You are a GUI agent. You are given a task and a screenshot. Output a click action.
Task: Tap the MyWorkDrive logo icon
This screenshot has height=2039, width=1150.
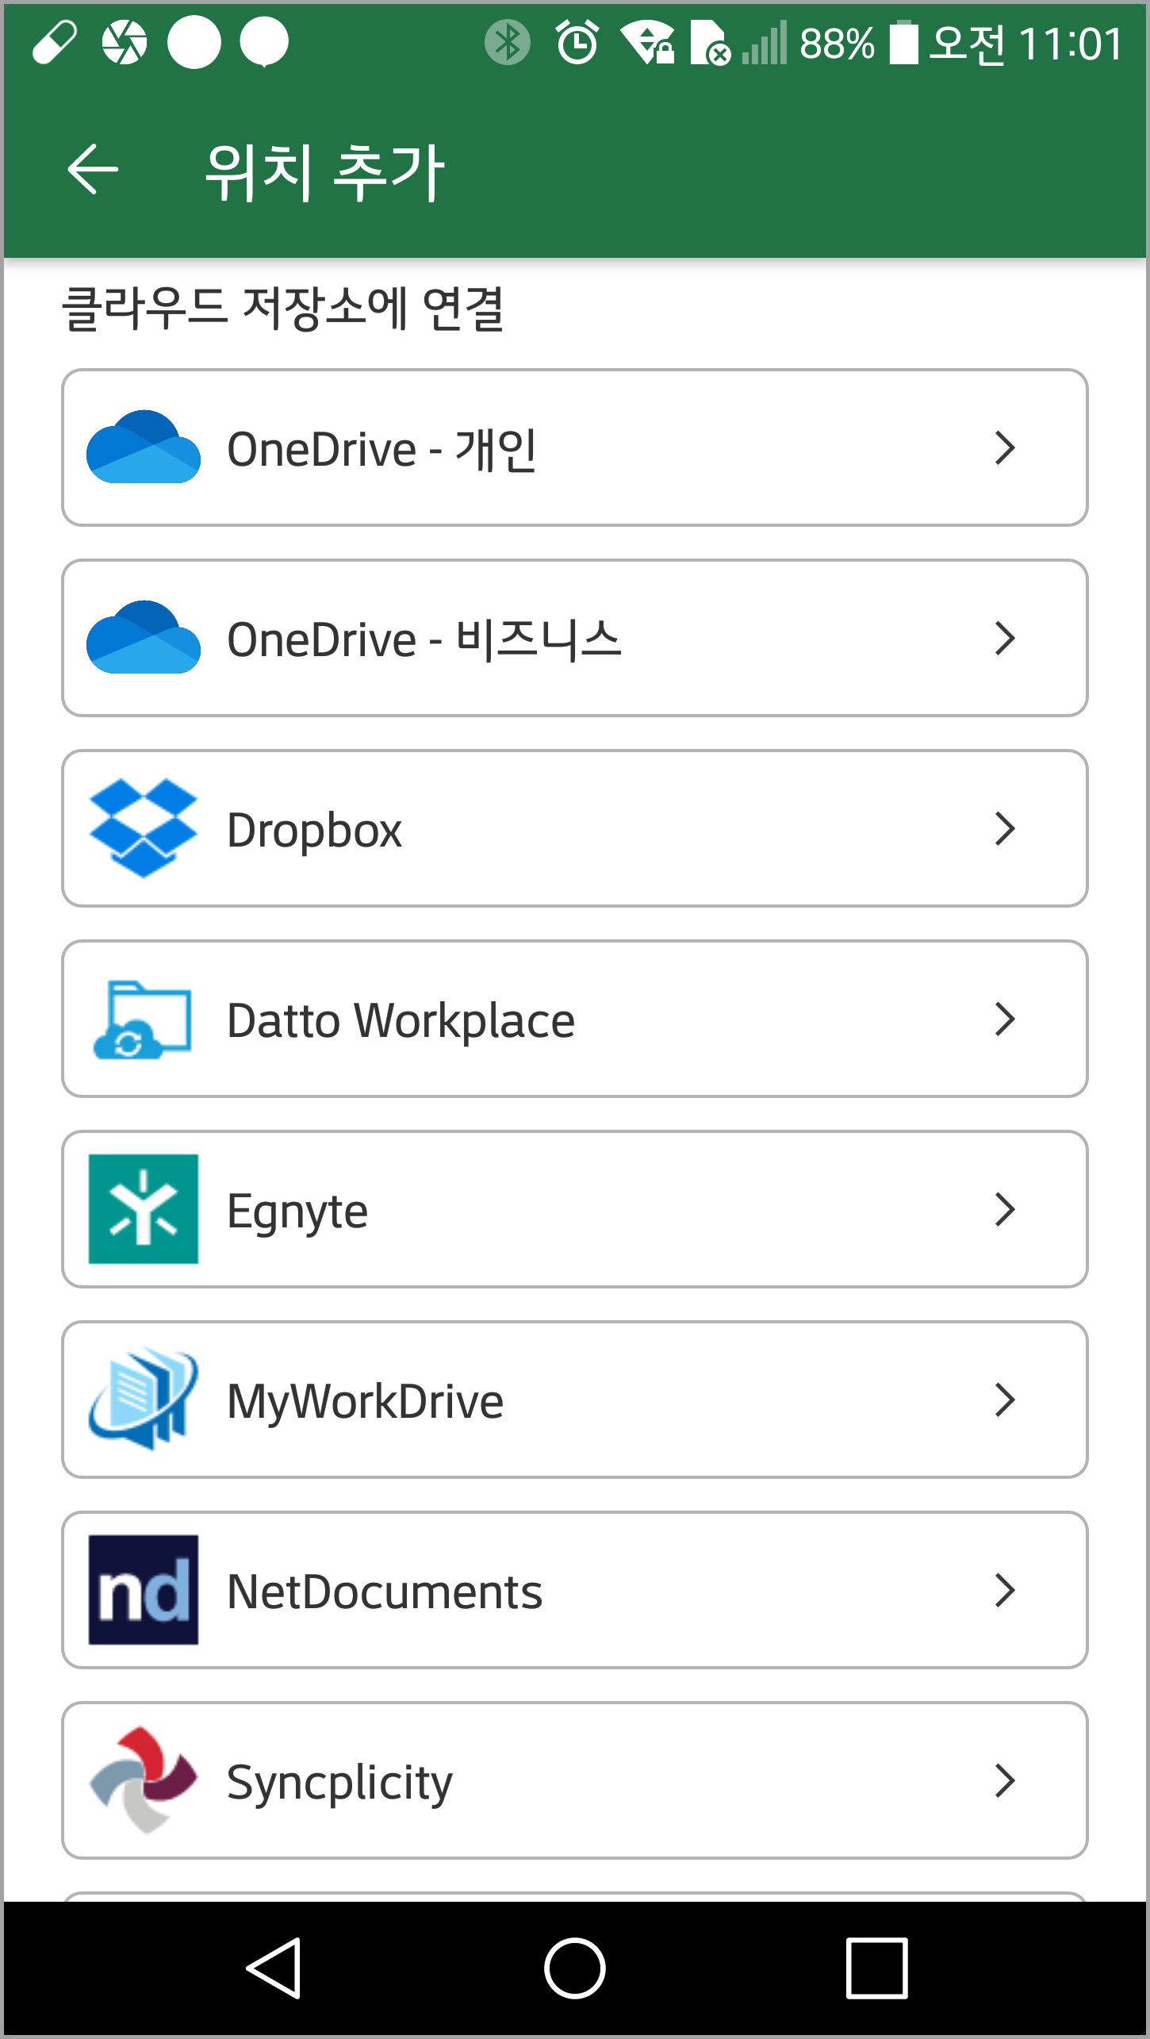tap(144, 1400)
